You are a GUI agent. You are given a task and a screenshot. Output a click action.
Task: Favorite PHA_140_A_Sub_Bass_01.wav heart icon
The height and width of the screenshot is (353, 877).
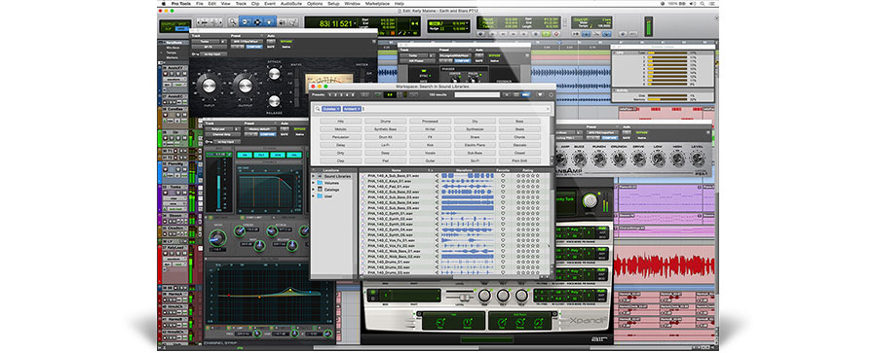(502, 175)
